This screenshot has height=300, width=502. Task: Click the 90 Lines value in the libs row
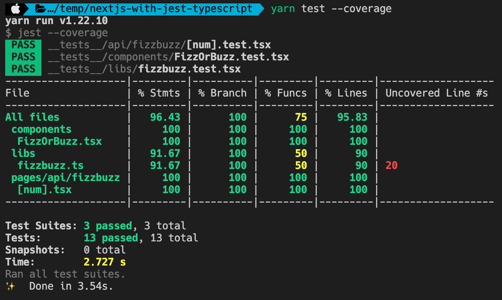(x=361, y=153)
